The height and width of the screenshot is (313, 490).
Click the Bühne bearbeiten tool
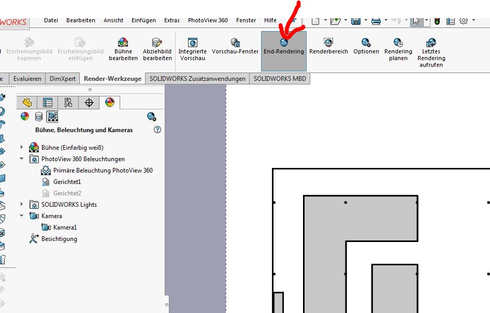pyautogui.click(x=123, y=50)
